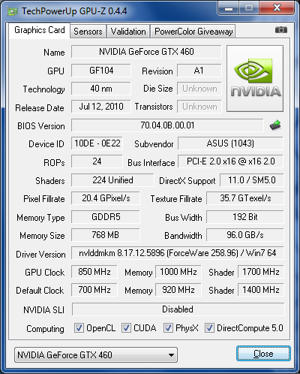300x374 pixels.
Task: Click the 'Driver Version' label
Action: tap(40, 255)
